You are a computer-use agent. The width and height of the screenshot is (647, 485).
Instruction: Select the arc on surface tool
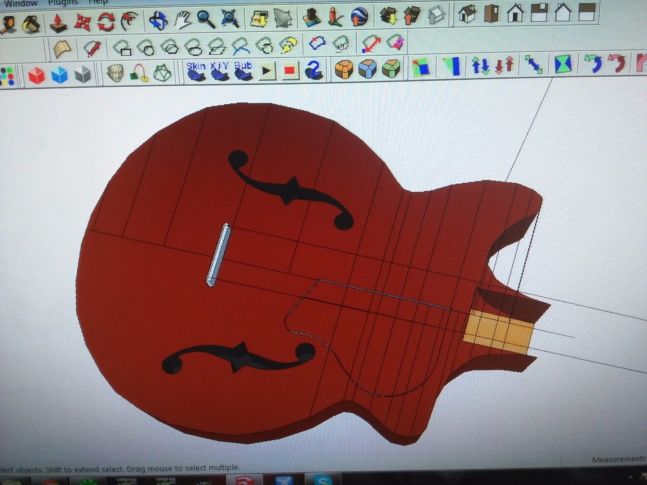[x=241, y=45]
